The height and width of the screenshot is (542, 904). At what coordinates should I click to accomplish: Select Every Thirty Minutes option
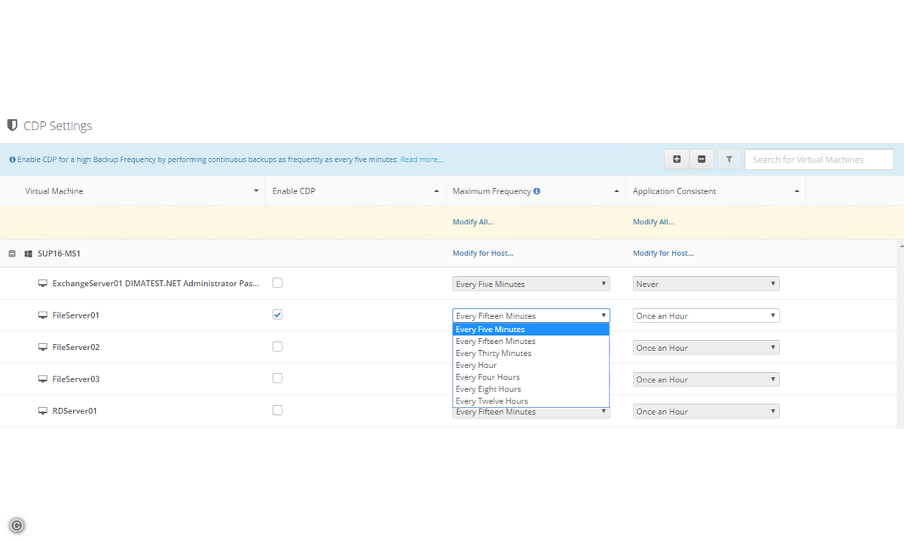(x=531, y=353)
